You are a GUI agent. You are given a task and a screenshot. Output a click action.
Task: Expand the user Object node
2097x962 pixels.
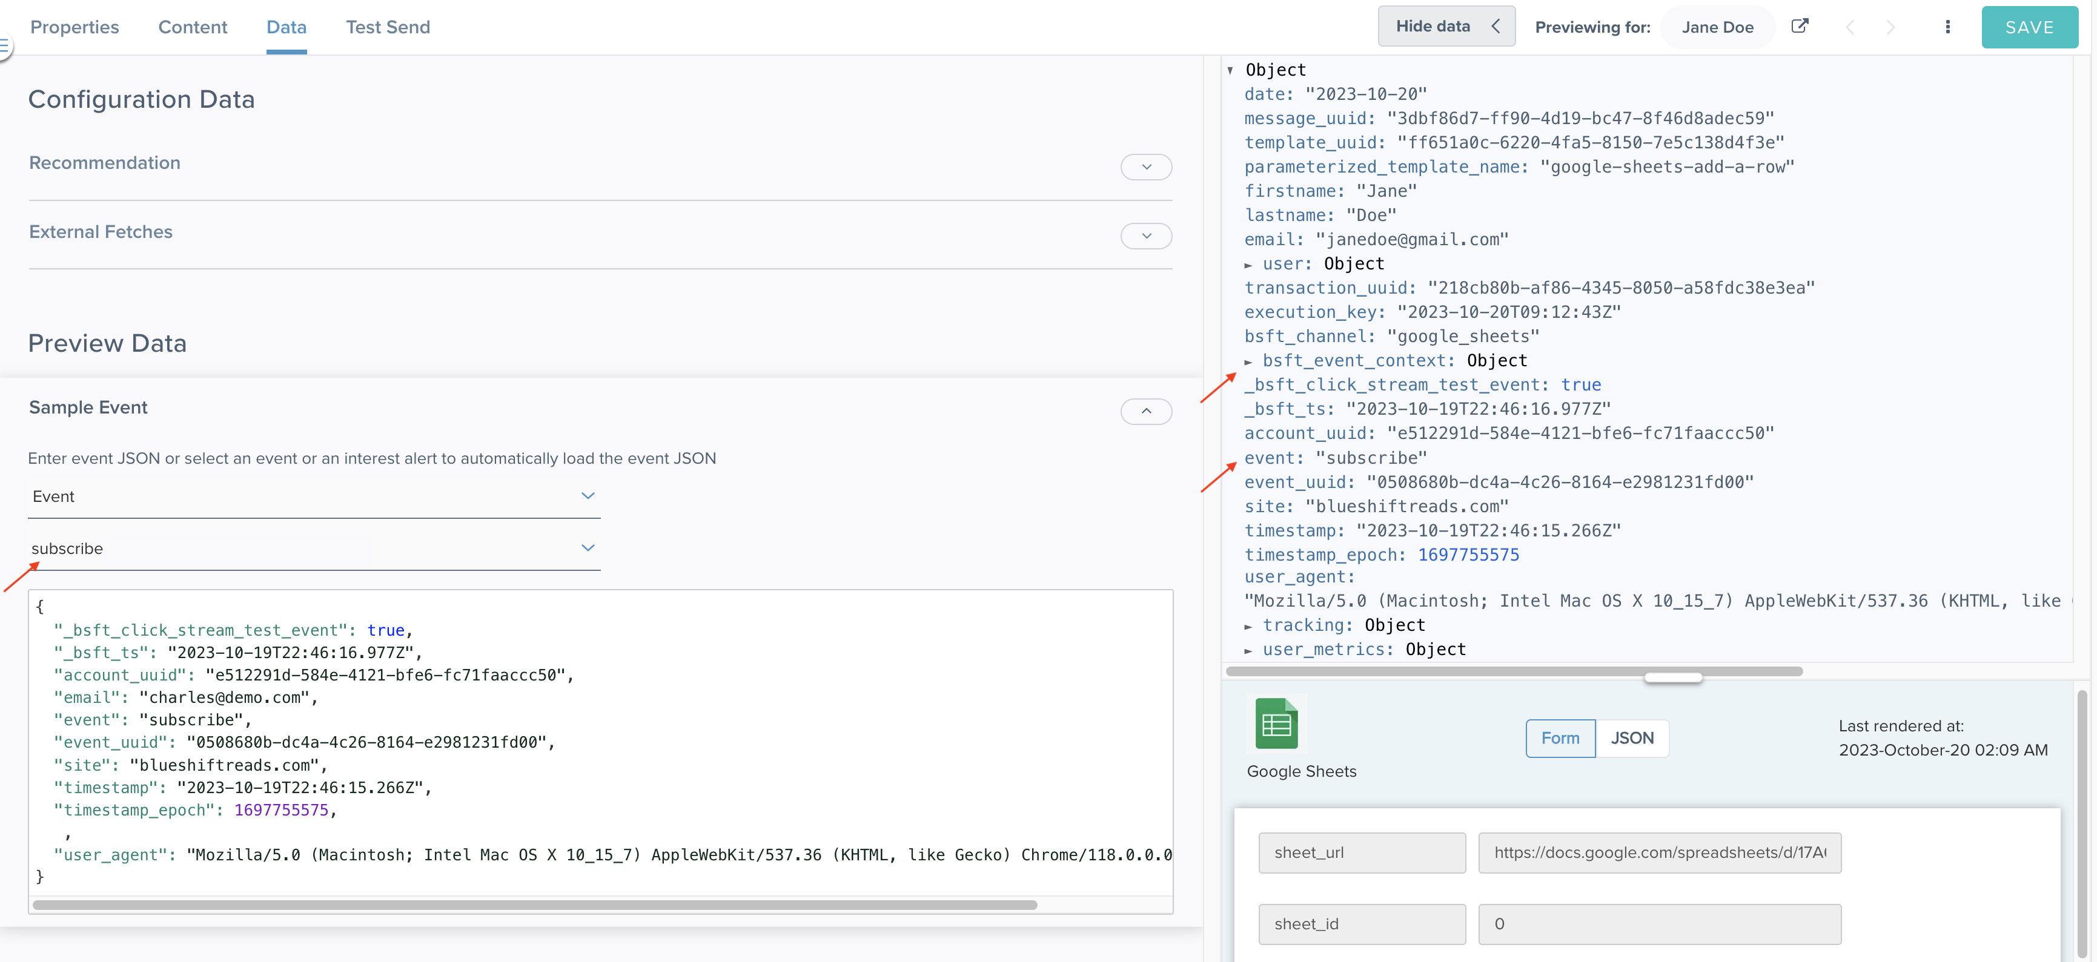click(1248, 265)
